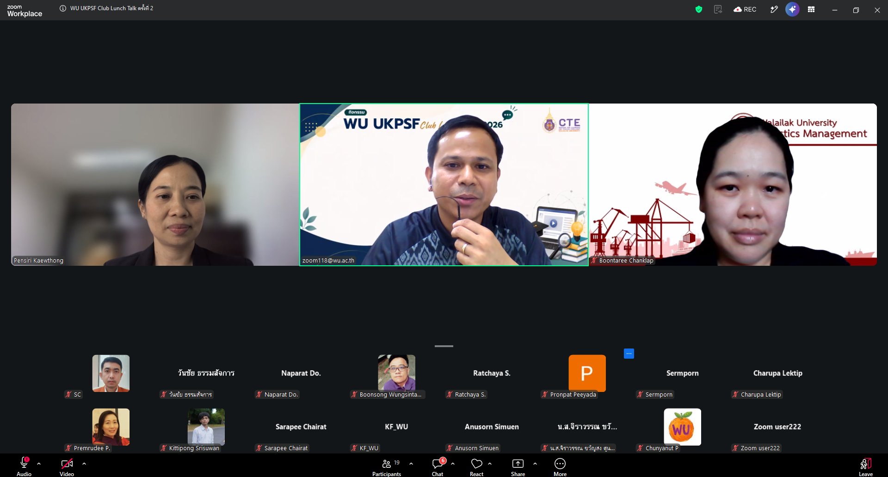Leave the meeting
Image resolution: width=888 pixels, height=477 pixels.
click(866, 467)
